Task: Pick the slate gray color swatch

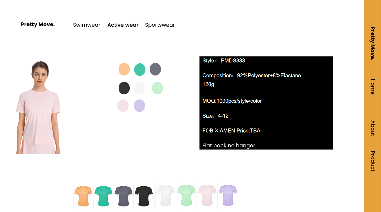Action: pyautogui.click(x=155, y=69)
